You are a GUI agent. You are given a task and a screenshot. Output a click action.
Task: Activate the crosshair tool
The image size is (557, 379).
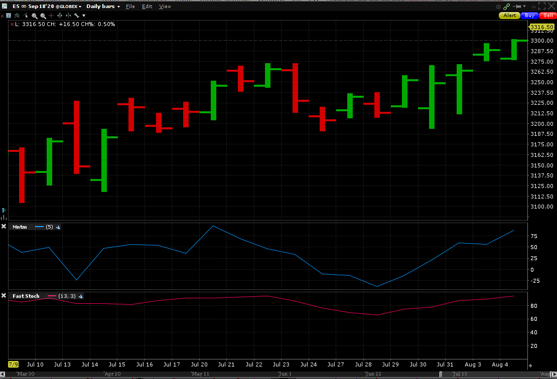pos(51,16)
